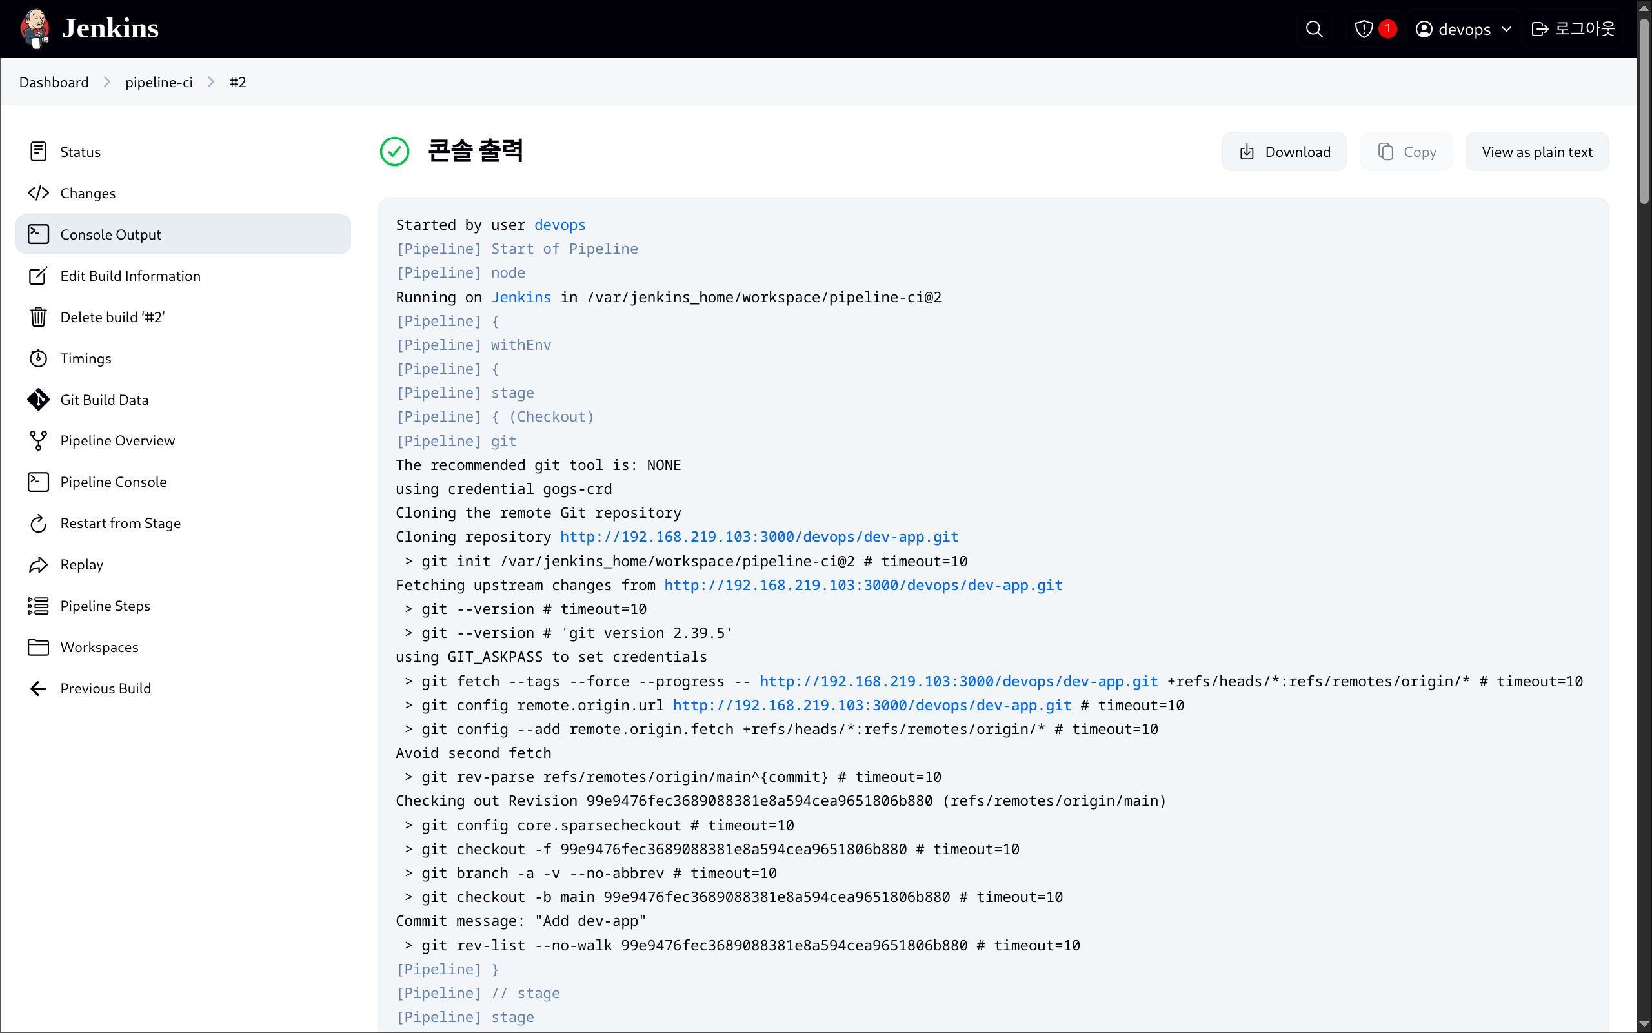Click the Delete build trash icon
The image size is (1652, 1033).
(x=38, y=317)
